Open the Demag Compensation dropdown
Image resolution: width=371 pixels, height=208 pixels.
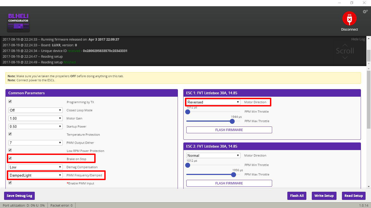[36, 167]
